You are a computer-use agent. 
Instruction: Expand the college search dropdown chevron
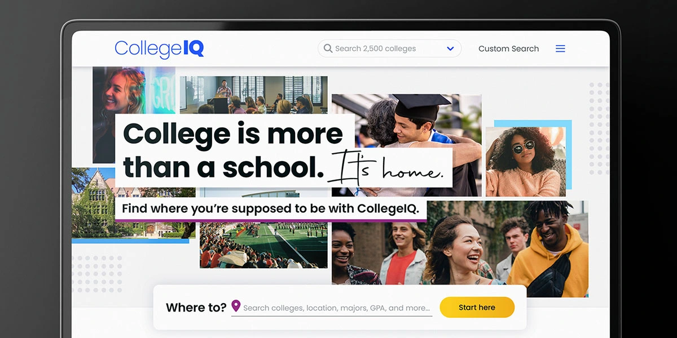coord(450,48)
